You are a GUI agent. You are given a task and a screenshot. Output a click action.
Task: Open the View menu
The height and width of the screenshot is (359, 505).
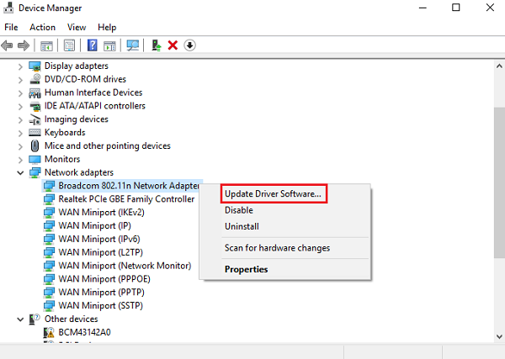pyautogui.click(x=77, y=28)
